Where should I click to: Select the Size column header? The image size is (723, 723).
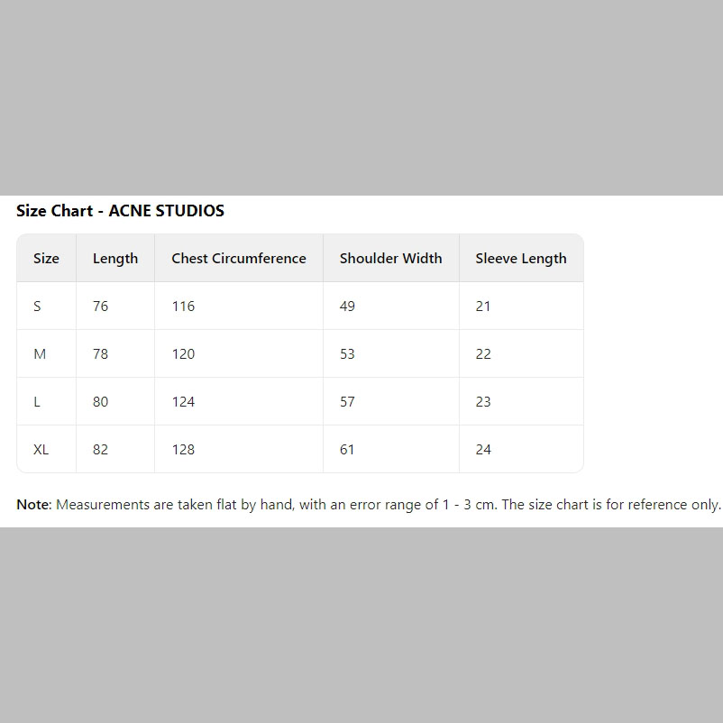[x=46, y=258]
